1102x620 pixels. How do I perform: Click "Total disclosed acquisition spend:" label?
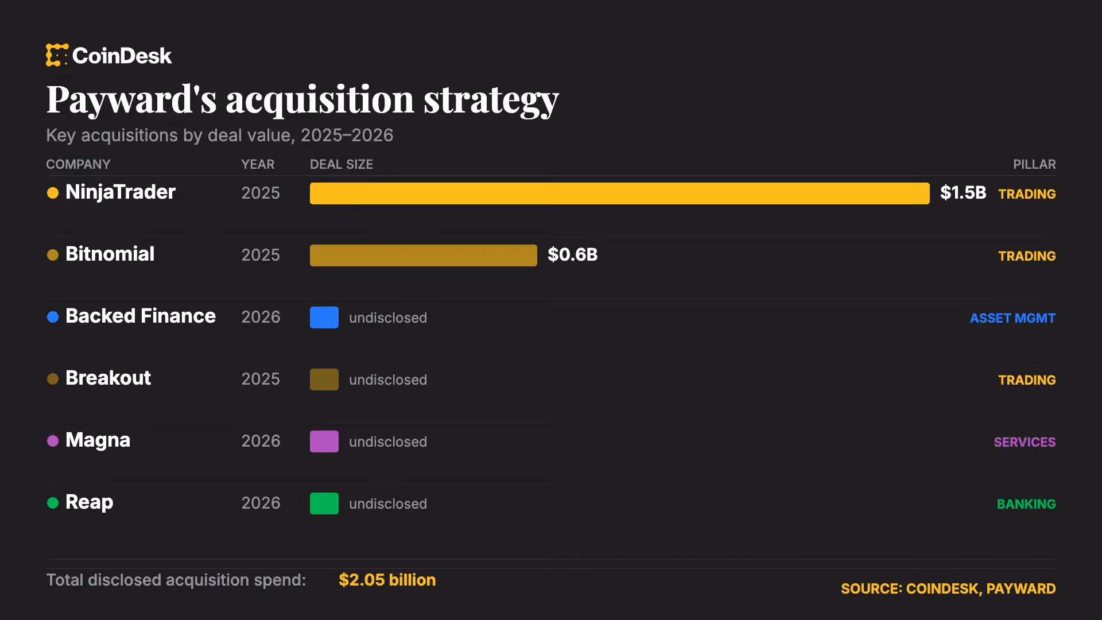point(176,580)
